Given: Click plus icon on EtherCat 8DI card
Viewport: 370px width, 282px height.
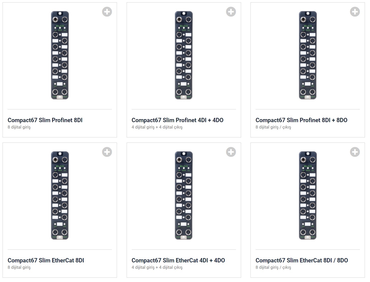Looking at the screenshot, I should pos(107,152).
